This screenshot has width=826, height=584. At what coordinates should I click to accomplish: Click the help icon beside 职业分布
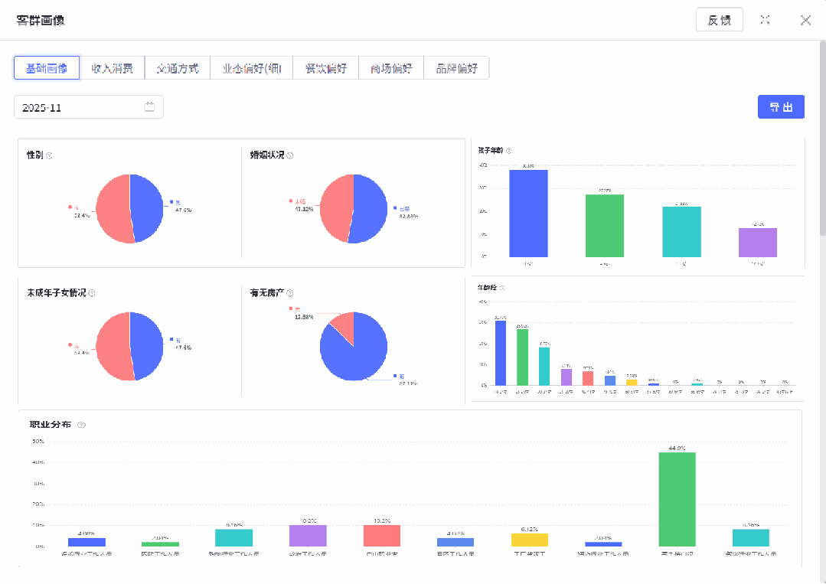tap(82, 425)
